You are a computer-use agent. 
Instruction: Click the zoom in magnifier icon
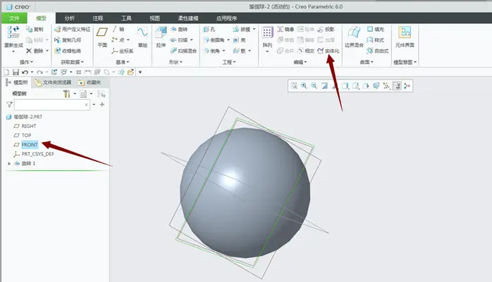tap(304, 86)
